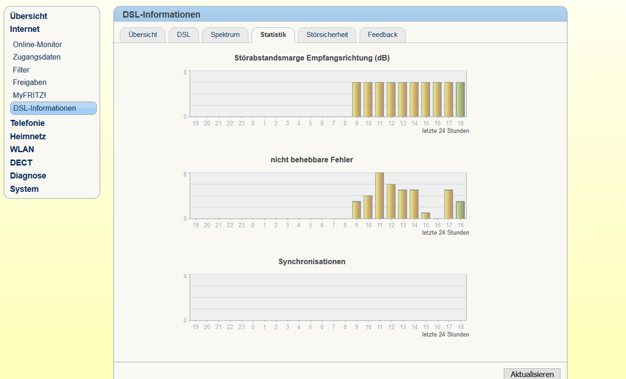Expand the Heimnetz menu section
This screenshot has width=626, height=379.
pyautogui.click(x=28, y=137)
